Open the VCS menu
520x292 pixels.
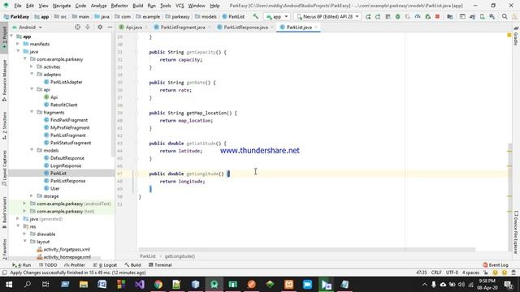click(180, 6)
